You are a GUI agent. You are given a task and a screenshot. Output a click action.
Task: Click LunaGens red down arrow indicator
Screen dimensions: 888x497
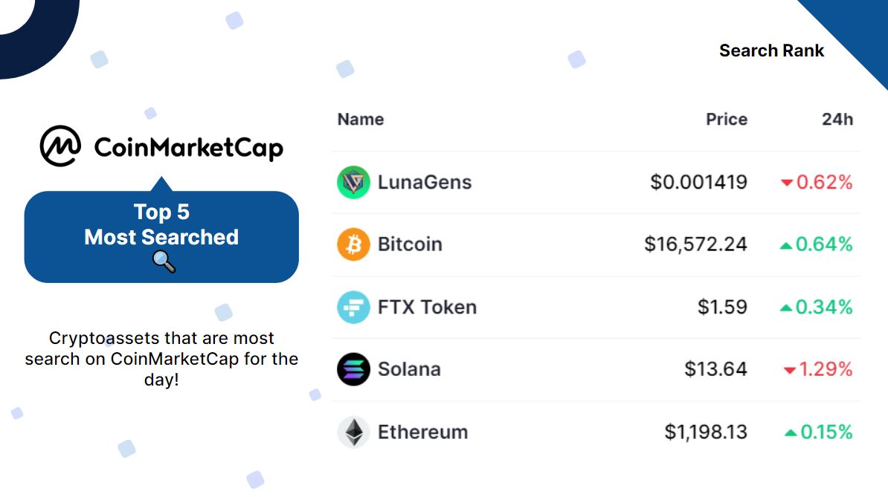coord(787,183)
